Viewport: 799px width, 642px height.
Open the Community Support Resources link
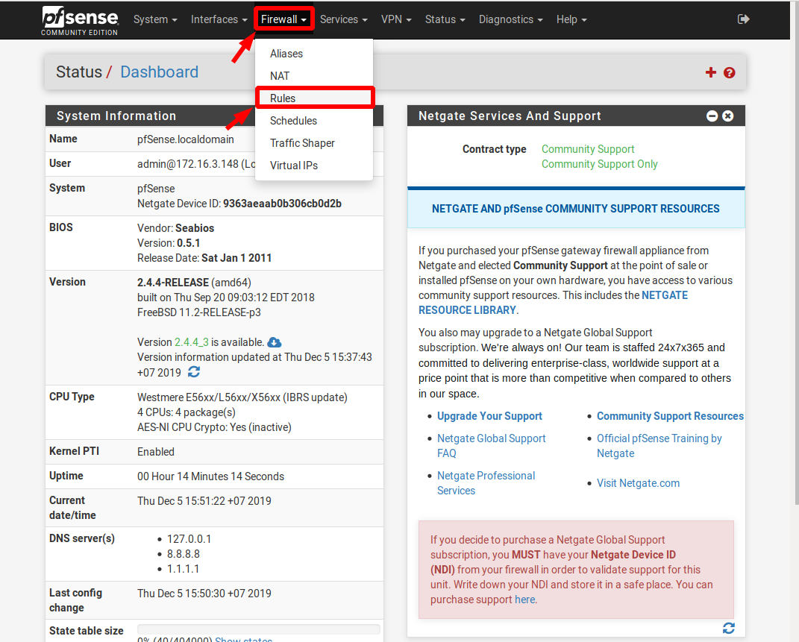[670, 416]
